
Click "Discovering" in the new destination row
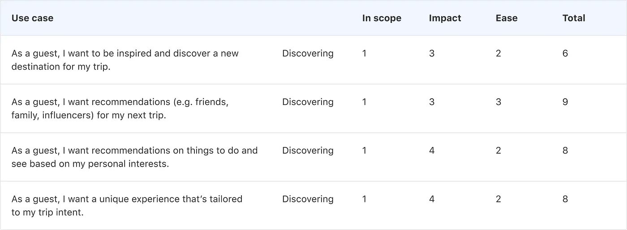pos(308,54)
